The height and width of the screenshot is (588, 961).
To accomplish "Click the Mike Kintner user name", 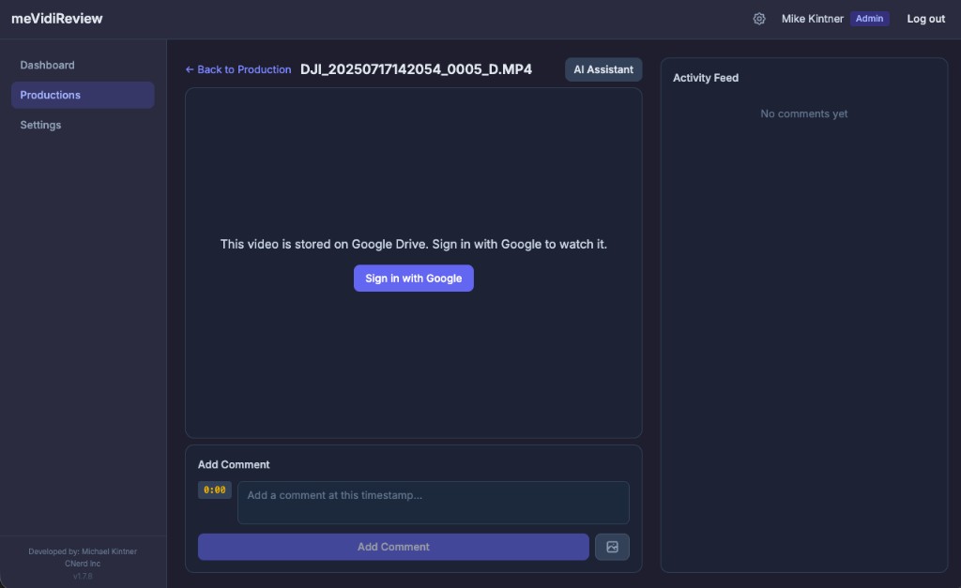I will (x=812, y=19).
